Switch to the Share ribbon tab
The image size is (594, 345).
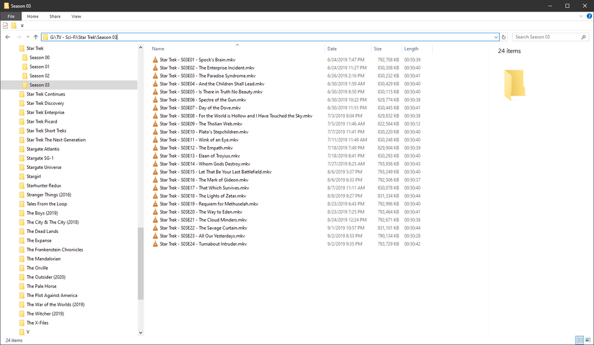click(x=55, y=16)
